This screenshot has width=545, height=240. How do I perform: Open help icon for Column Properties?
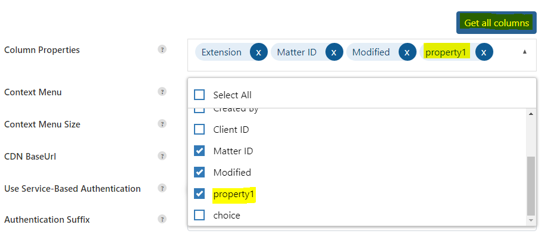tap(162, 49)
